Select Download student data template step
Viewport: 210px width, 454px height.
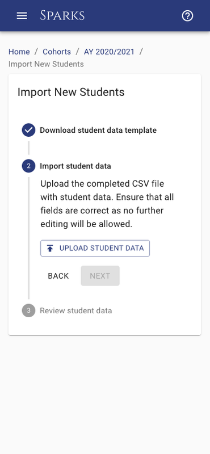click(x=98, y=131)
